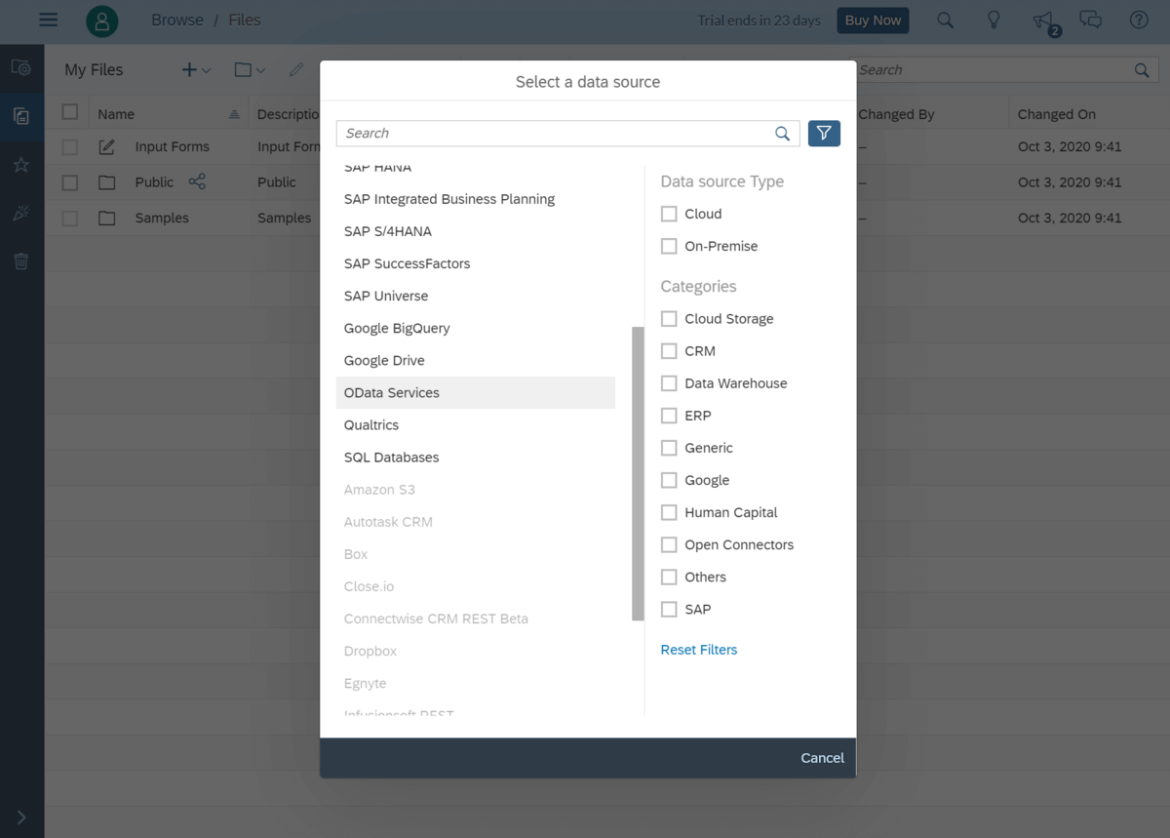Tick the Samples row checkbox
This screenshot has height=838, width=1170.
pos(70,218)
